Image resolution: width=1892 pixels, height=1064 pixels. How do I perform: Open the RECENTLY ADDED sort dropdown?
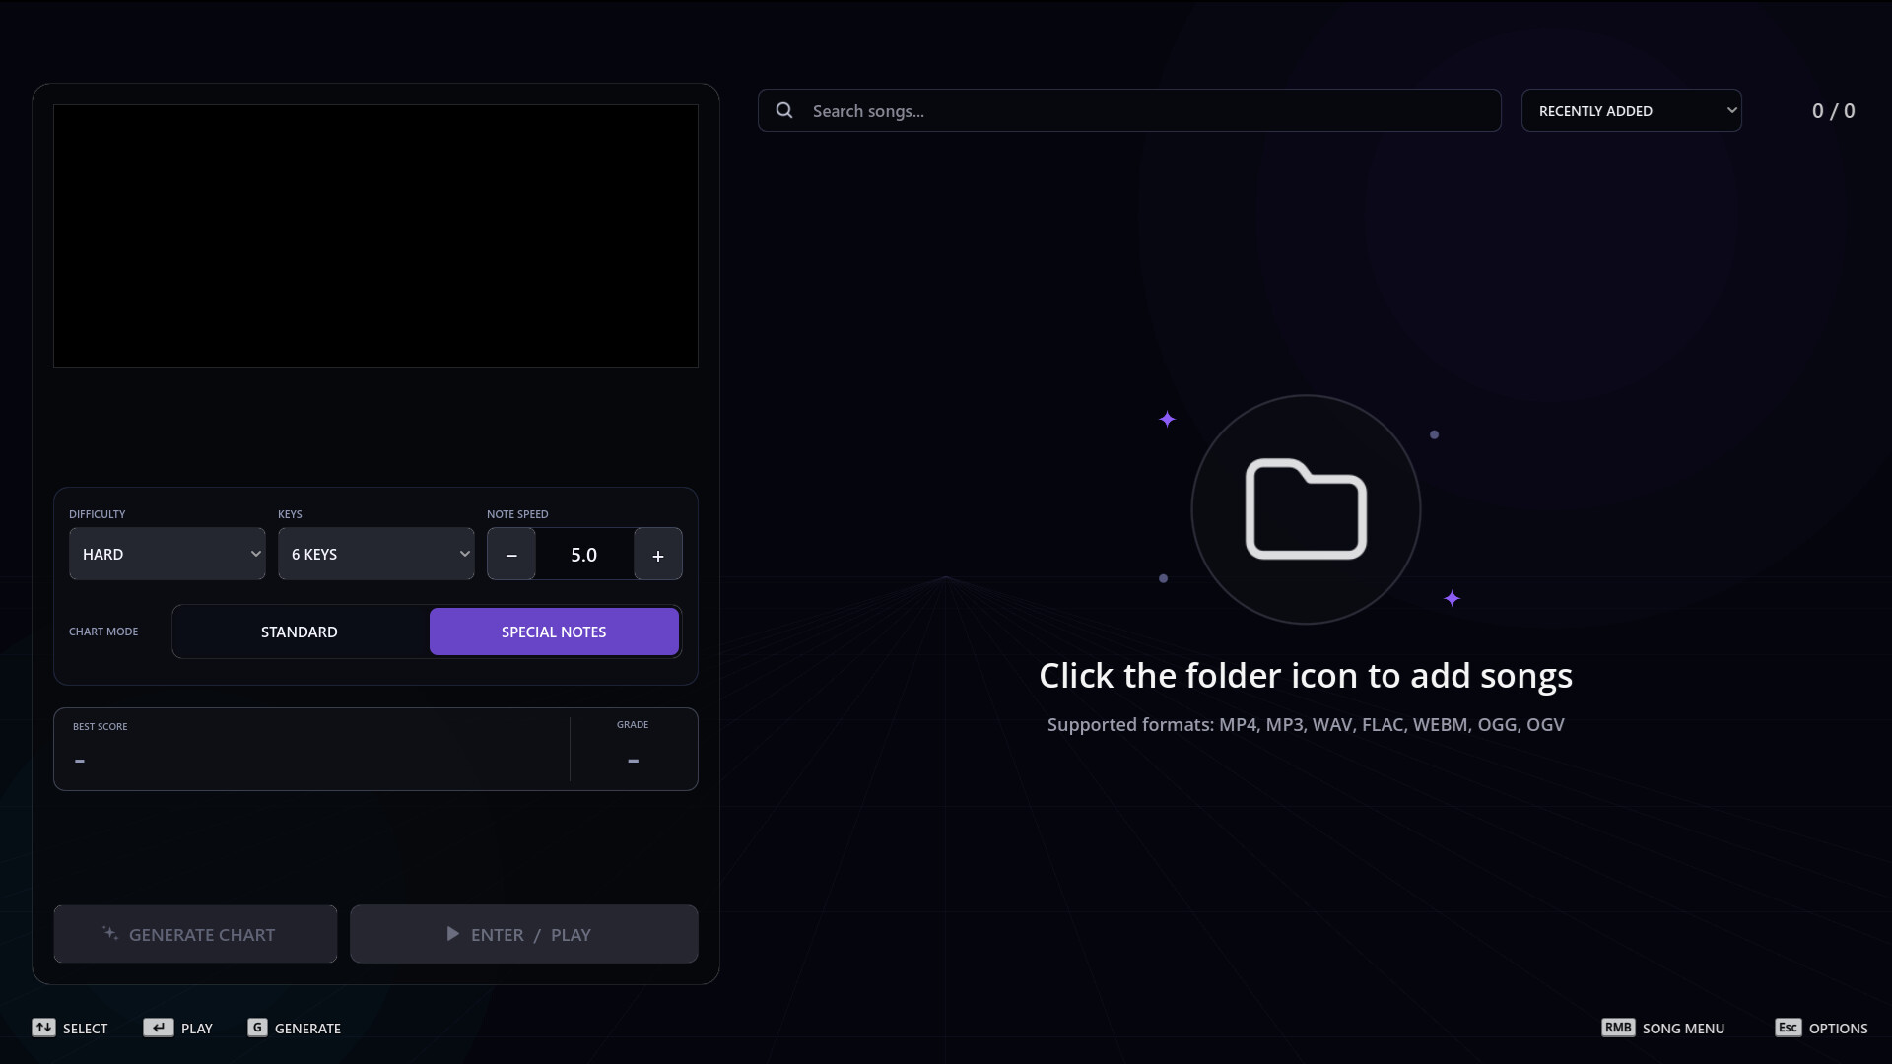click(1632, 110)
